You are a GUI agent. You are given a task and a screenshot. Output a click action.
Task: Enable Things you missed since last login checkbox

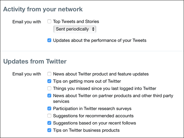pyautogui.click(x=50, y=88)
